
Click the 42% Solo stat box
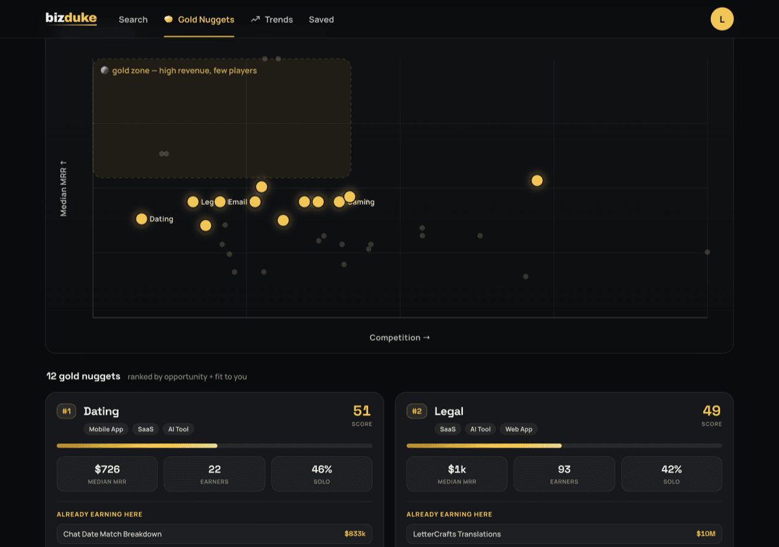[671, 474]
